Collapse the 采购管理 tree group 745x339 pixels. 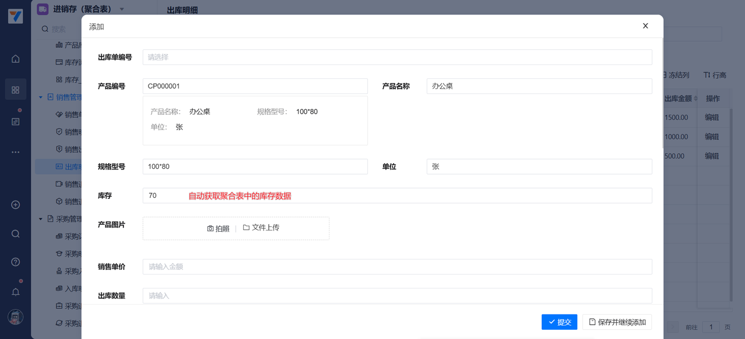[41, 219]
